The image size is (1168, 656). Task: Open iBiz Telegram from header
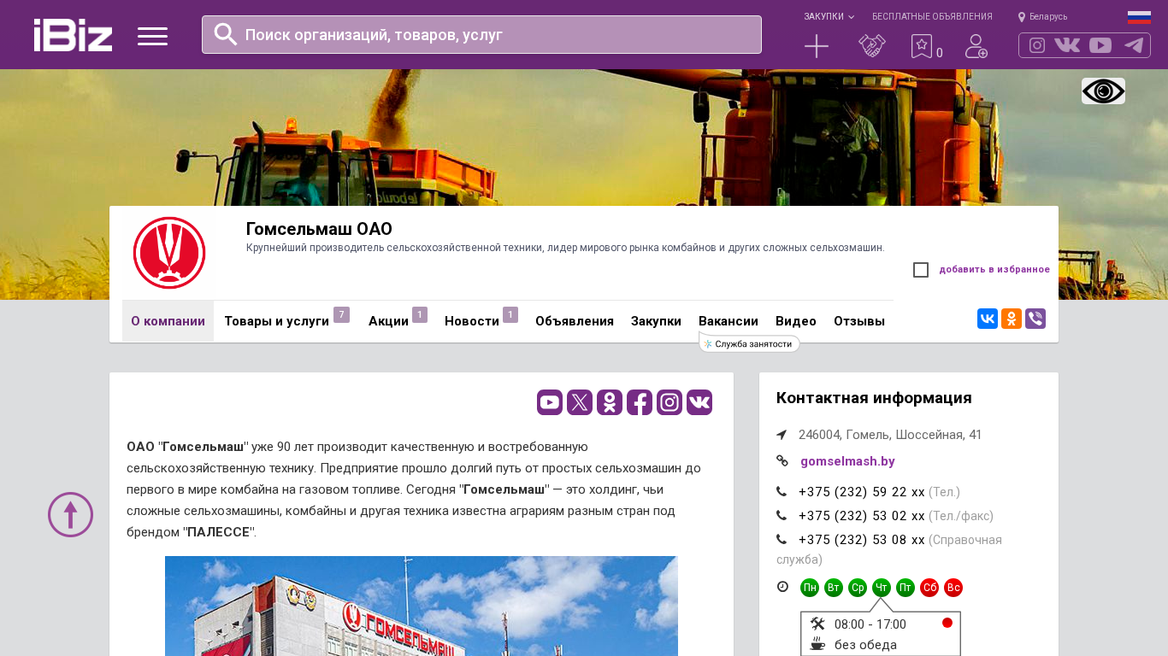tap(1134, 45)
